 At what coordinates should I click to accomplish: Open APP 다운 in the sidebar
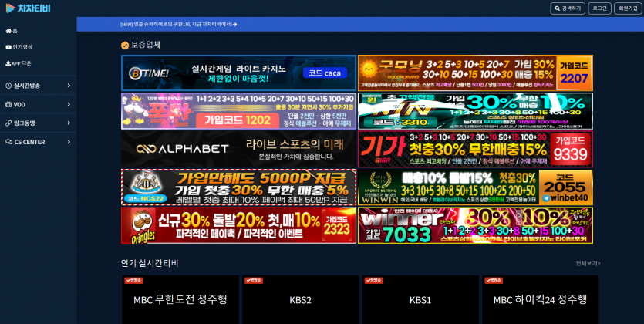click(x=18, y=63)
